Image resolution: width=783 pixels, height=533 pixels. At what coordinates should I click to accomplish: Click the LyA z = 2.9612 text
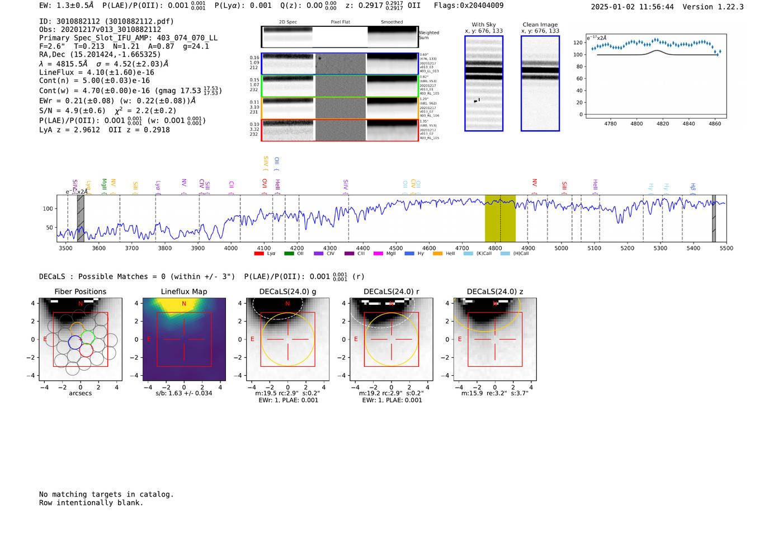pos(69,130)
